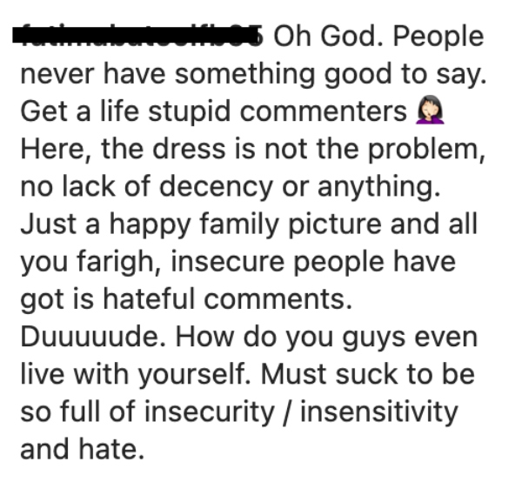Click the phrase 'live with yourself.'

click(136, 375)
